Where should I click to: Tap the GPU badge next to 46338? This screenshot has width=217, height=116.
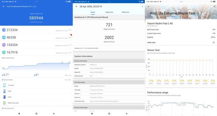(4, 37)
